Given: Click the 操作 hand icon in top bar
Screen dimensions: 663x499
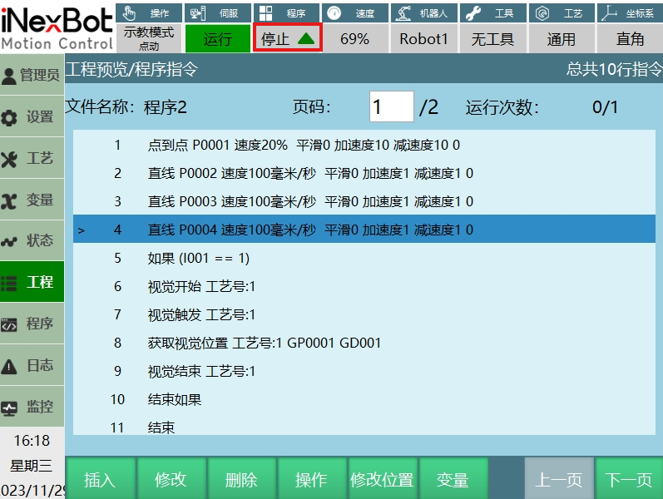Looking at the screenshot, I should point(130,12).
